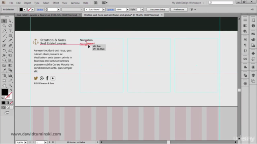Open the Object menu
The width and height of the screenshot is (257, 144).
pyautogui.click(x=27, y=3)
